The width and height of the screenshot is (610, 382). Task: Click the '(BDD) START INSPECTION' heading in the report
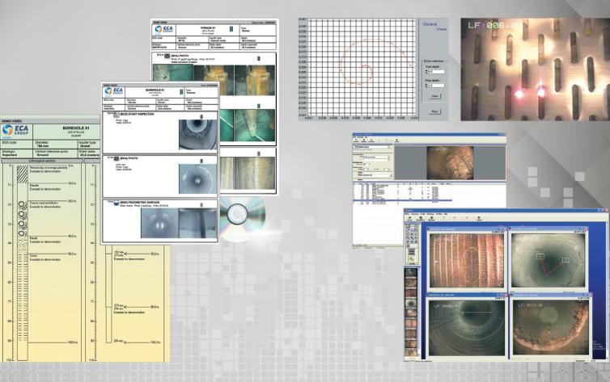pyautogui.click(x=137, y=114)
